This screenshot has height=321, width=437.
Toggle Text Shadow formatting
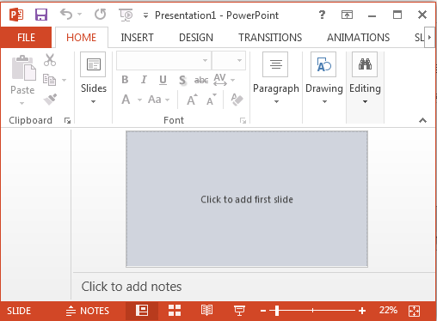click(x=182, y=80)
